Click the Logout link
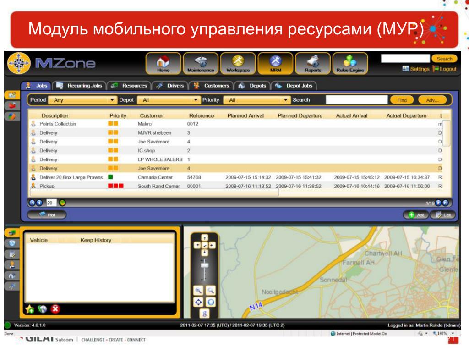This screenshot has width=469, height=352. point(445,69)
